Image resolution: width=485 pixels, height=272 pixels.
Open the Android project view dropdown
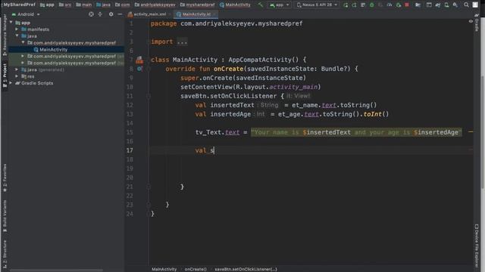[x=26, y=14]
